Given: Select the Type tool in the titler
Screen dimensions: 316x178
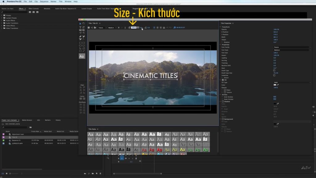Looking at the screenshot, I should [x=81, y=28].
